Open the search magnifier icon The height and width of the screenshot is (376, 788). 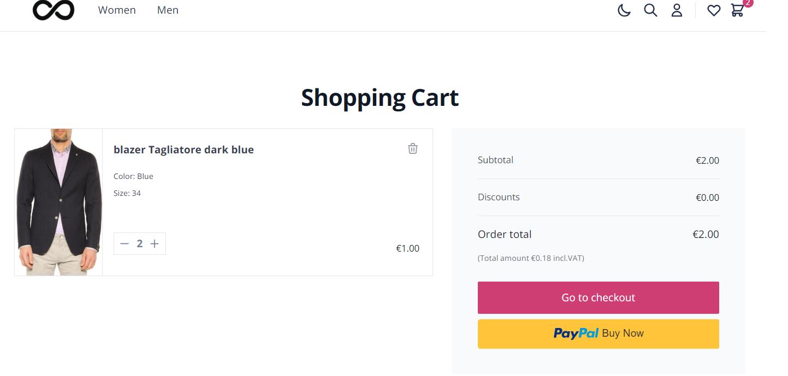pos(650,10)
